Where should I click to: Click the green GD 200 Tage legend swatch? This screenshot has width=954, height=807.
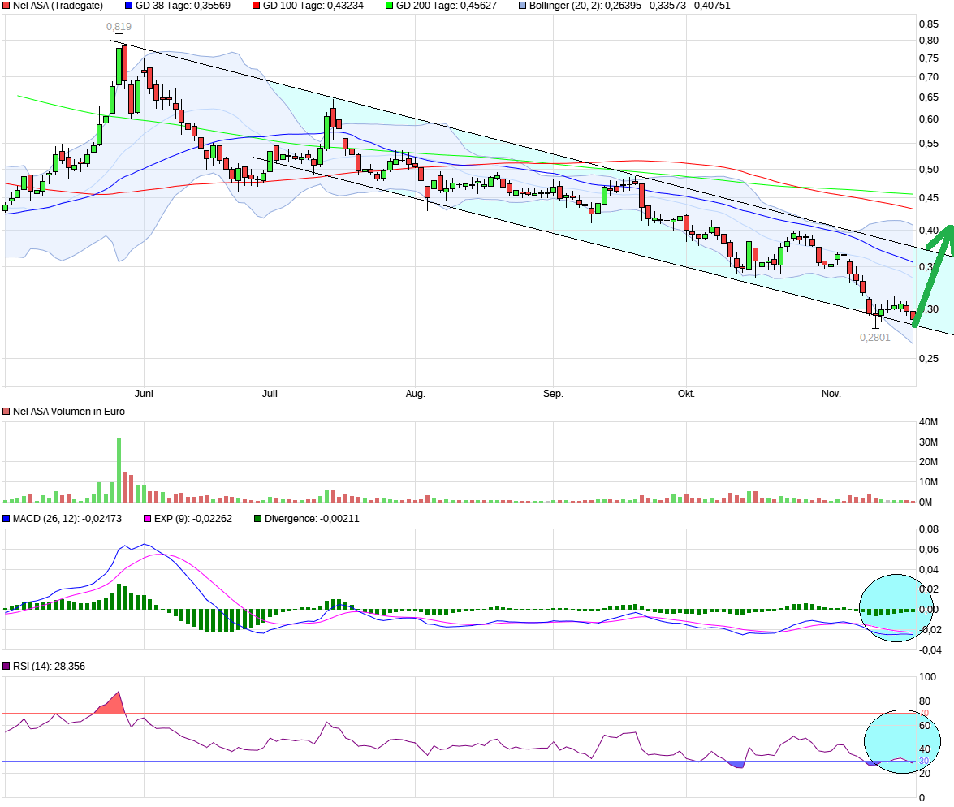(x=390, y=6)
